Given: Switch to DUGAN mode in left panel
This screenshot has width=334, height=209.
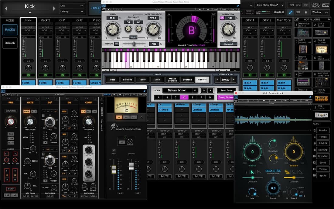Looking at the screenshot, I should [10, 43].
